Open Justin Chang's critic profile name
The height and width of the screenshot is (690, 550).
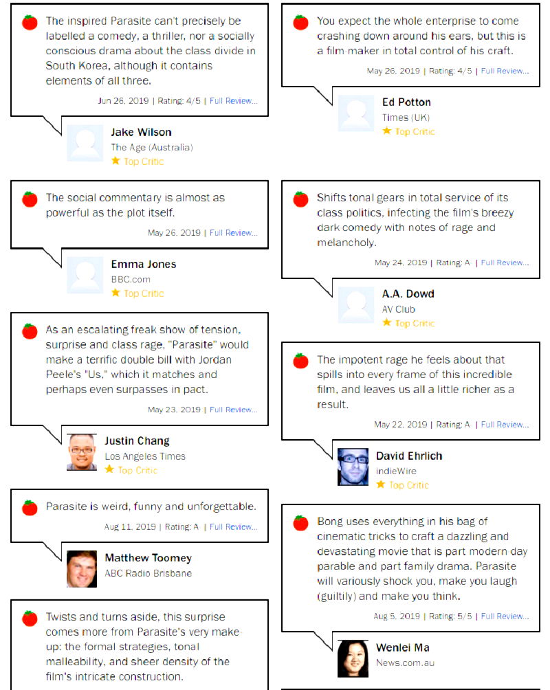137,441
